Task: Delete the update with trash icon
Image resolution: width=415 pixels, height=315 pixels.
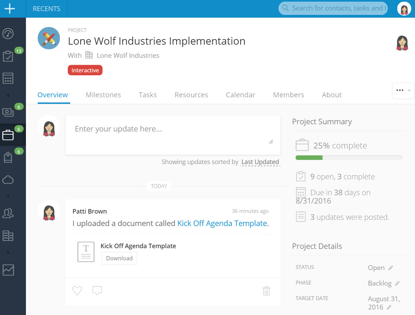Action: point(266,291)
